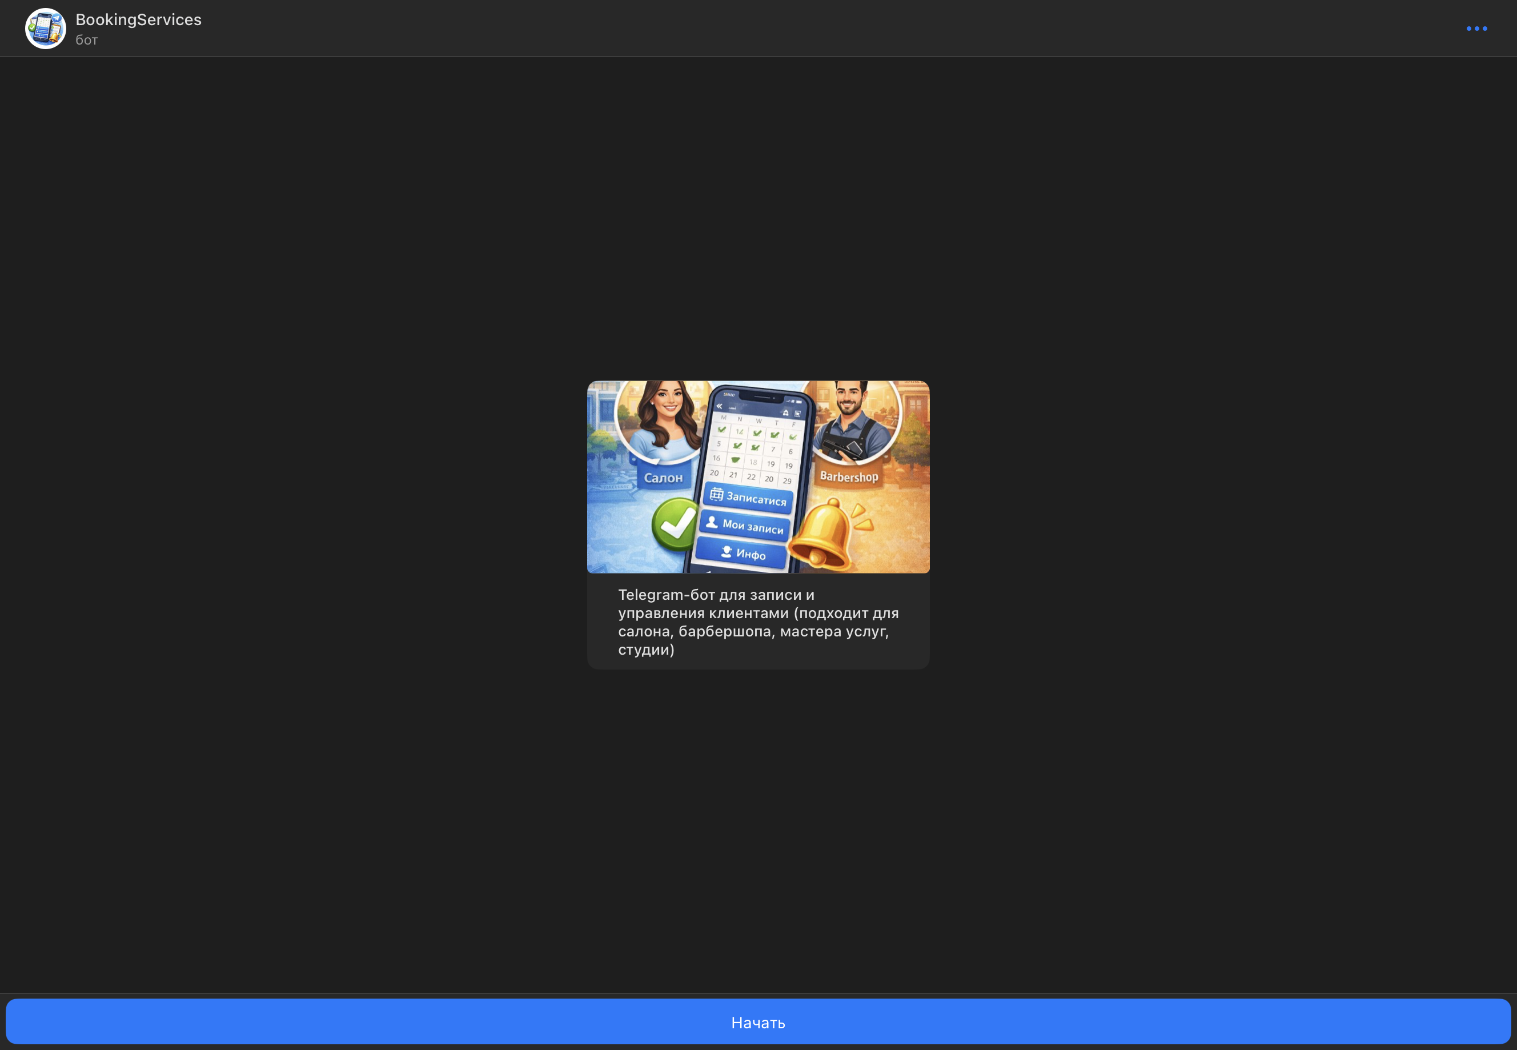Click the back arrows on the pictured phone
This screenshot has width=1517, height=1050.
coord(719,406)
